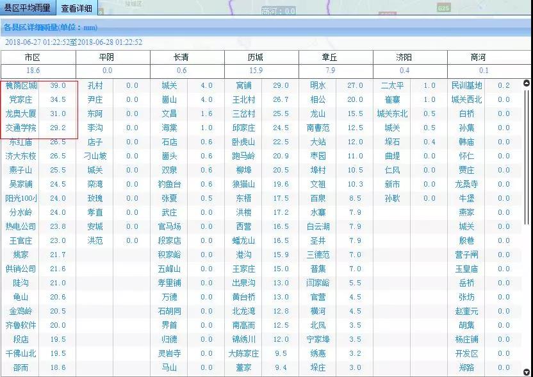The width and height of the screenshot is (533, 377).
Task: Click the 明水 station name
Action: pyautogui.click(x=318, y=85)
